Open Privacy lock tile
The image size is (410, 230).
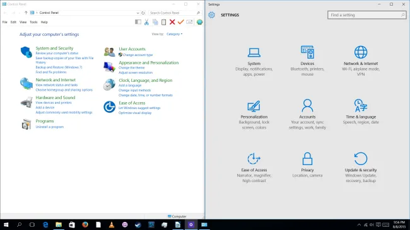pos(307,165)
